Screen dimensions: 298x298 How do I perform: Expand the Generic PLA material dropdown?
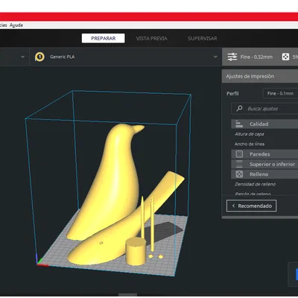pyautogui.click(x=215, y=57)
